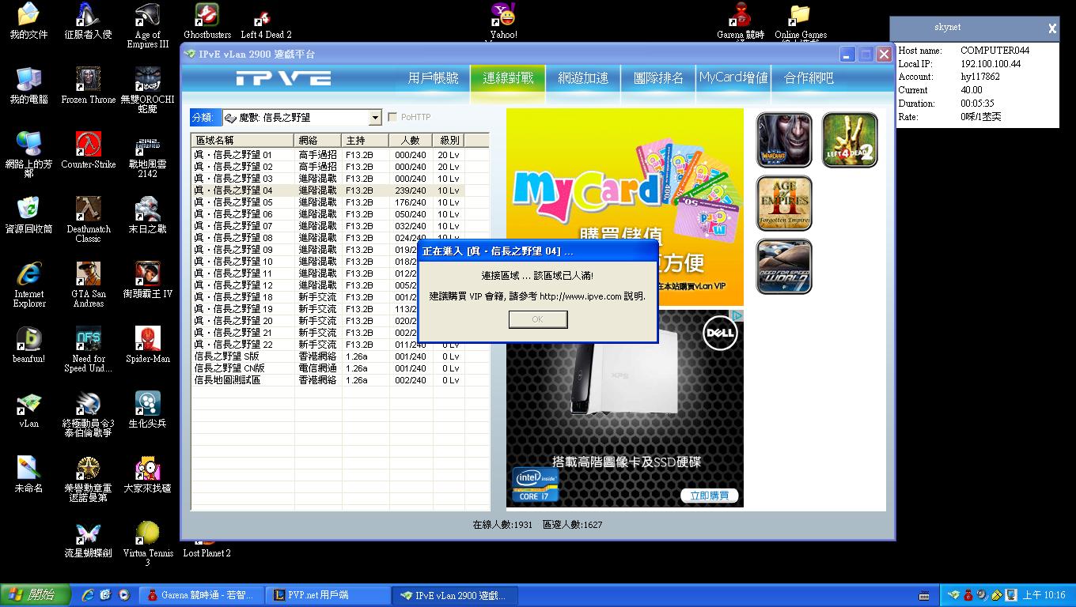This screenshot has height=607, width=1076.
Task: Click the 立即購買 button in Dell ad
Action: pyautogui.click(x=709, y=496)
